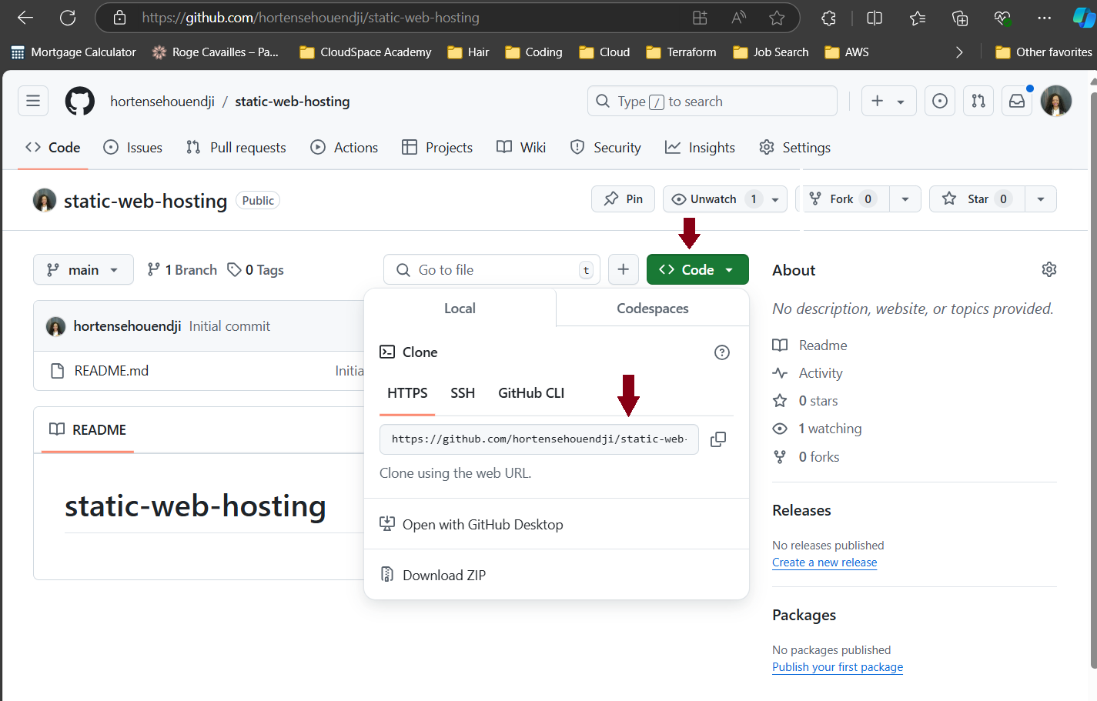Toggle the browser split screen icon
Screen dimensions: 1097x701
coord(875,18)
